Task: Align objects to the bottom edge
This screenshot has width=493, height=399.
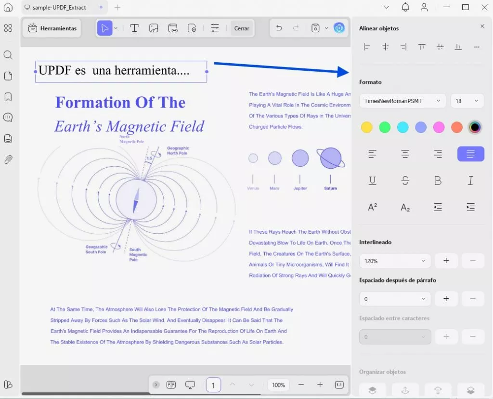Action: [x=458, y=47]
